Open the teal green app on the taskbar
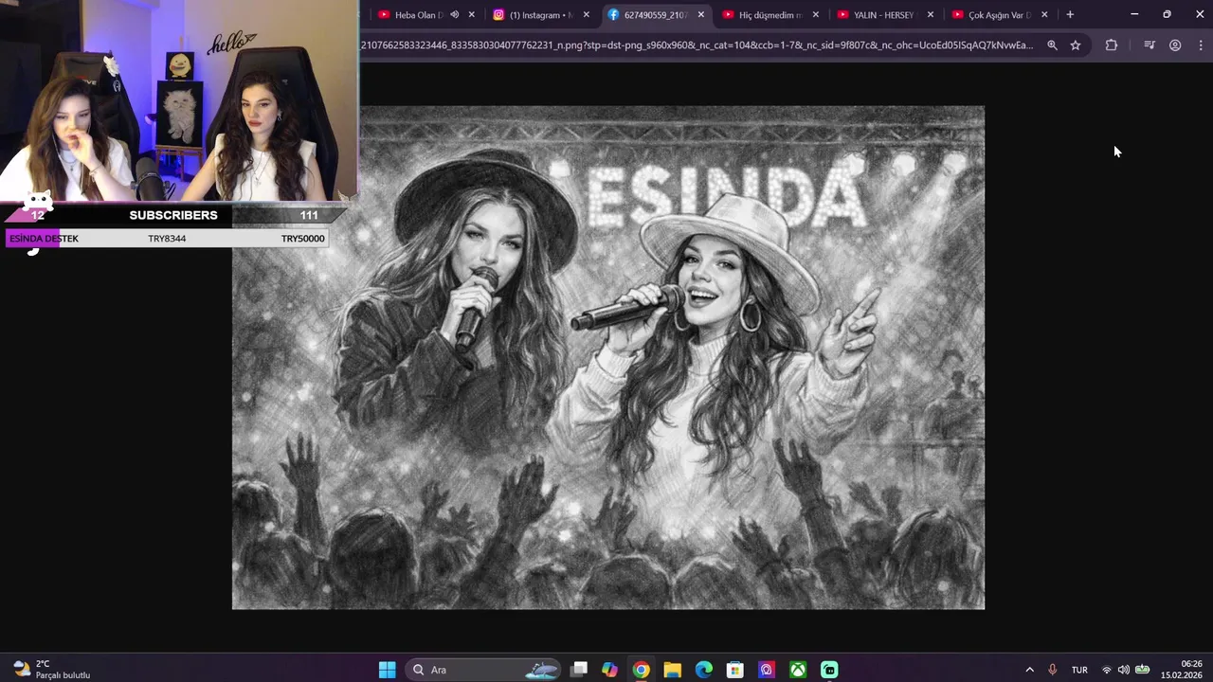 pyautogui.click(x=829, y=670)
